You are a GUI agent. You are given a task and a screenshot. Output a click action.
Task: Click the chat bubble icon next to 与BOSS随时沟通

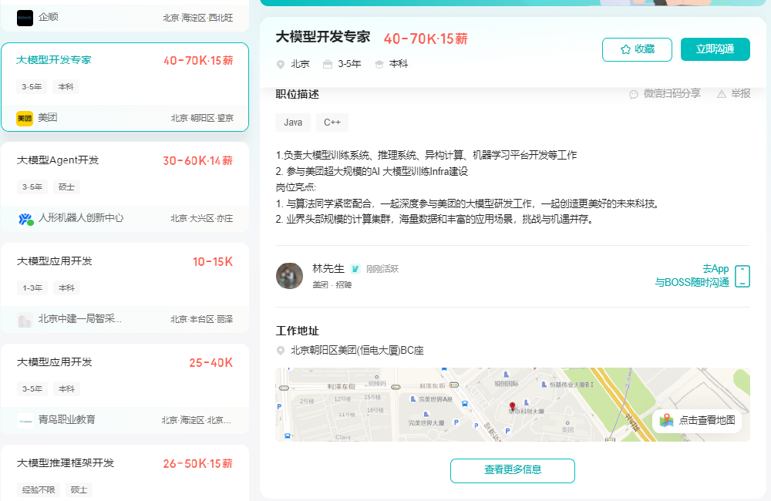click(x=742, y=275)
